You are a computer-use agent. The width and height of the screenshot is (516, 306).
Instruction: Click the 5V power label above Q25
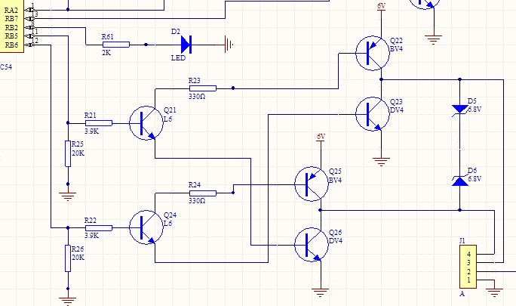click(x=320, y=136)
